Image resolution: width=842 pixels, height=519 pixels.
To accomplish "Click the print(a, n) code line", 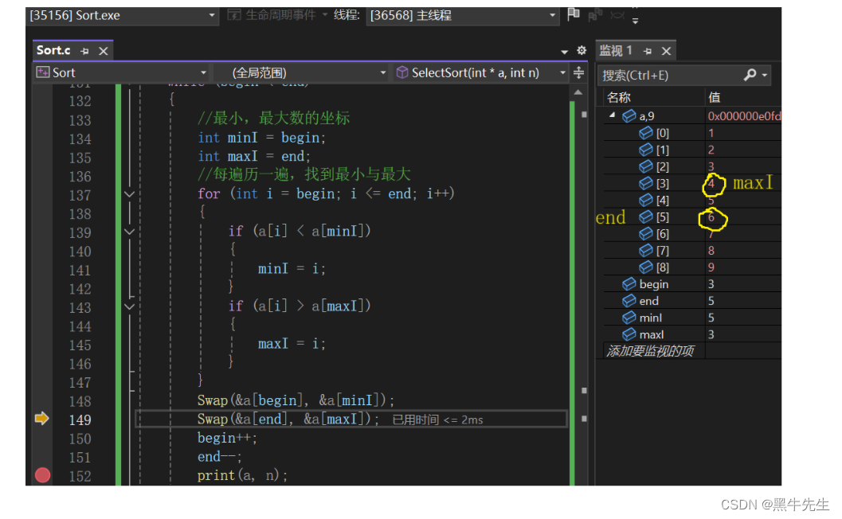I will [242, 475].
